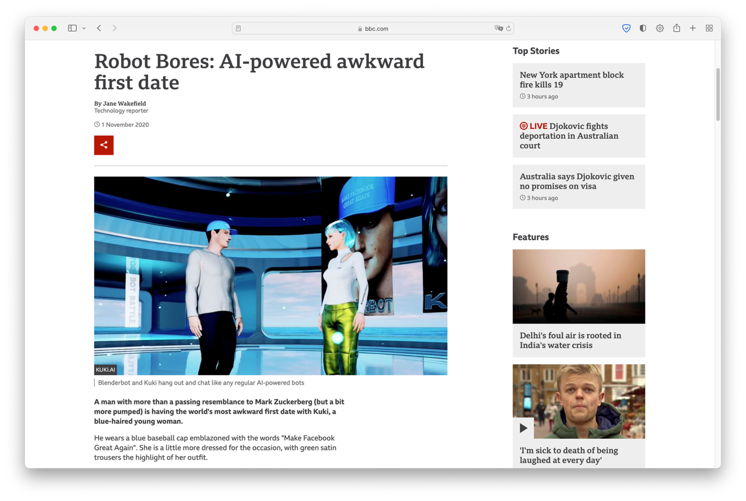Play the 'laughed at every day' video
This screenshot has height=501, width=746.
point(523,428)
